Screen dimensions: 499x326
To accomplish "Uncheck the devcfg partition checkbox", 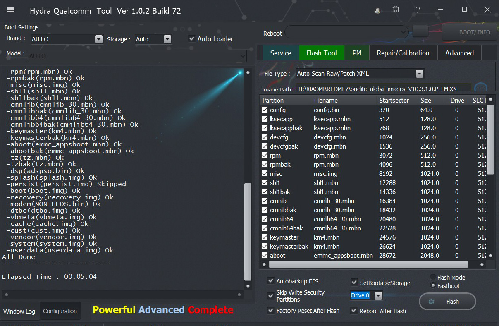I will tap(265, 137).
